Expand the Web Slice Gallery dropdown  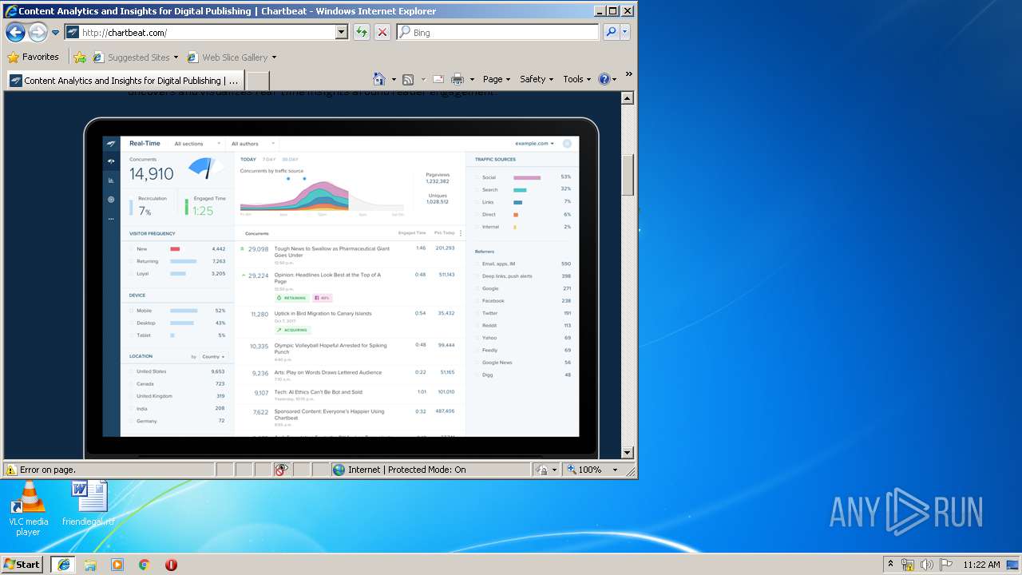point(274,57)
